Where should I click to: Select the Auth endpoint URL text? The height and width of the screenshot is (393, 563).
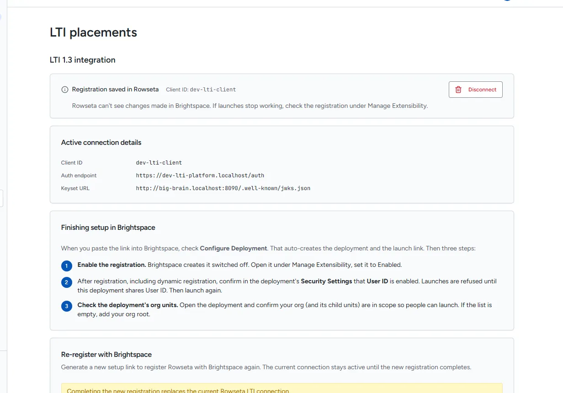(x=200, y=175)
